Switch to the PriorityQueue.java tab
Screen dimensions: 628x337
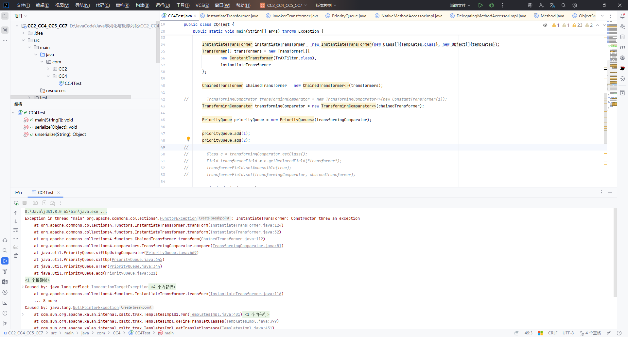pos(349,16)
